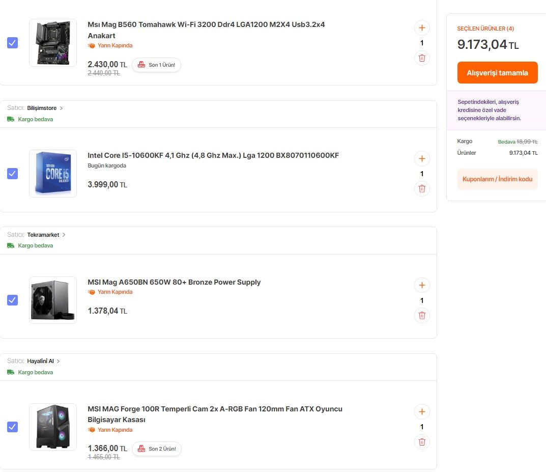Screen dimensions: 546x472
Task: Open Bilişimstore seller page chevron
Action: click(x=61, y=108)
